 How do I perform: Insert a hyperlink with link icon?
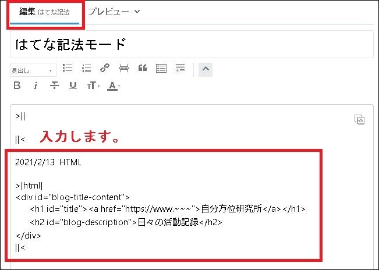pos(105,68)
